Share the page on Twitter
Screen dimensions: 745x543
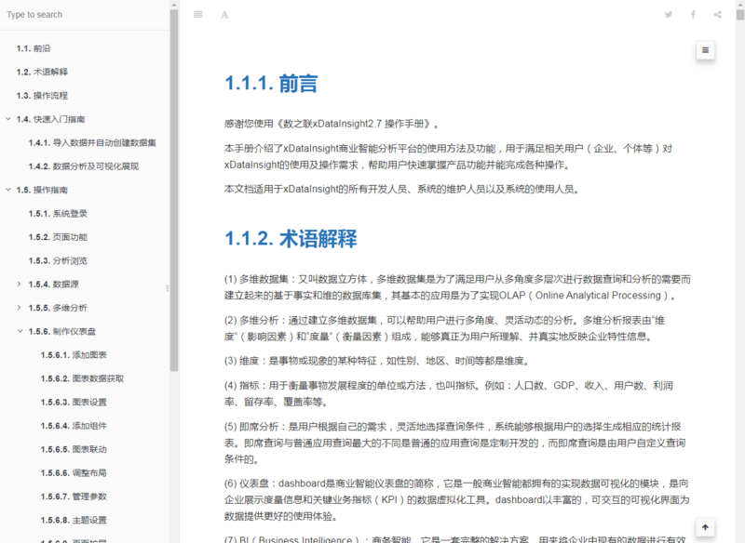669,15
